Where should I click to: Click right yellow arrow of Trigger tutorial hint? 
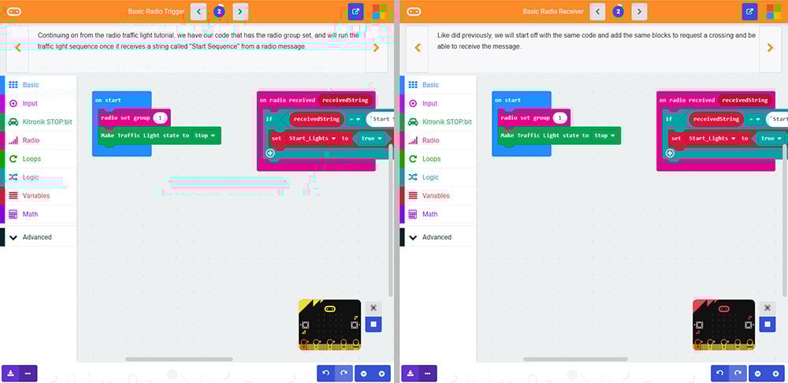[x=377, y=48]
